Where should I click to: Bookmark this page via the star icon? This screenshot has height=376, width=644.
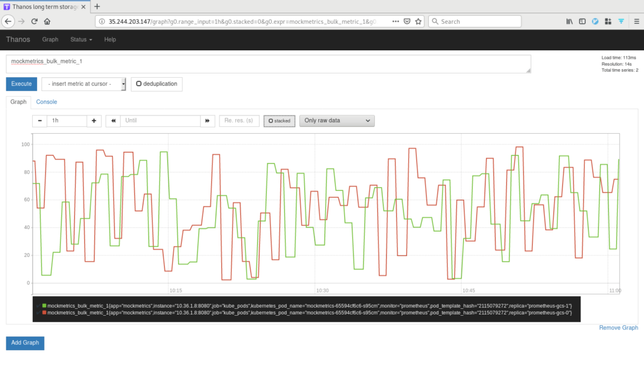[x=417, y=21]
